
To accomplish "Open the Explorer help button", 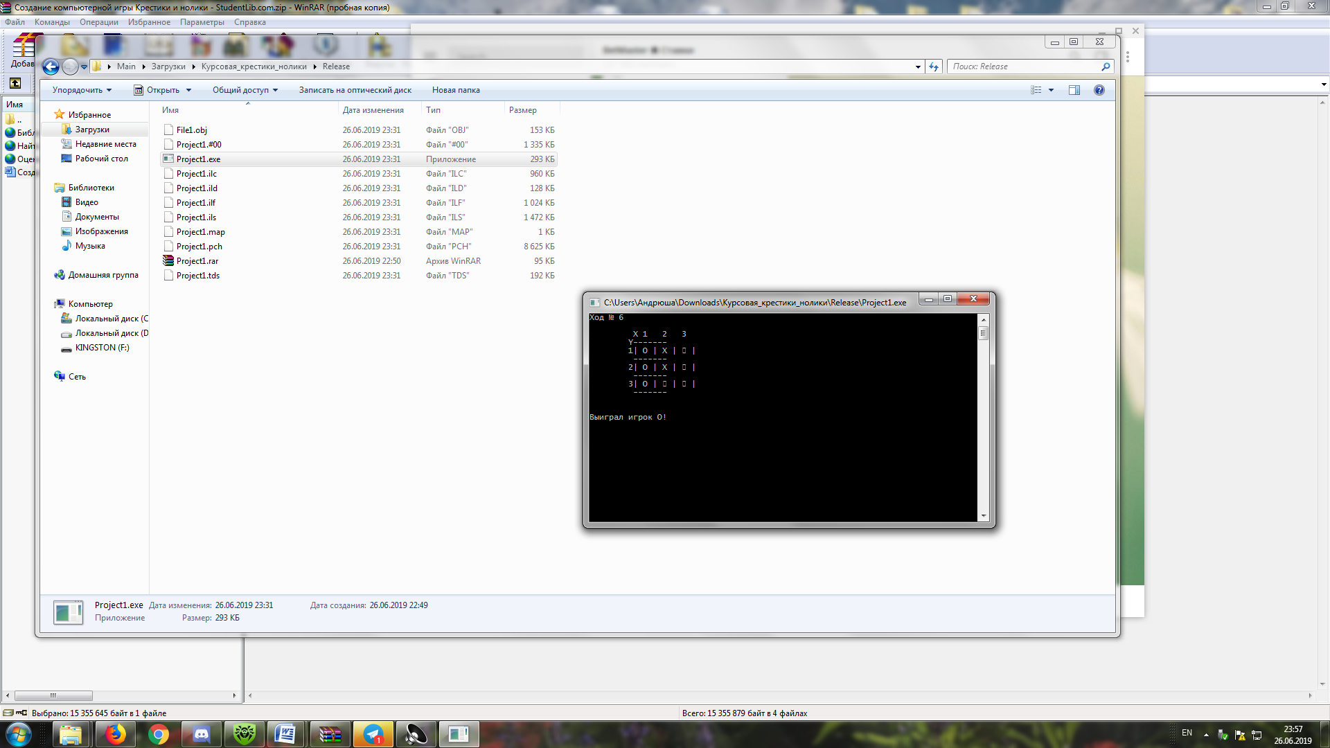I will coord(1099,90).
